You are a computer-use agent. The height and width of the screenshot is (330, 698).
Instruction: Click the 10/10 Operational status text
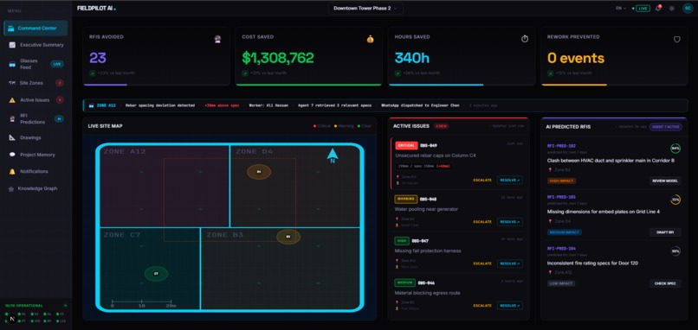pos(24,306)
